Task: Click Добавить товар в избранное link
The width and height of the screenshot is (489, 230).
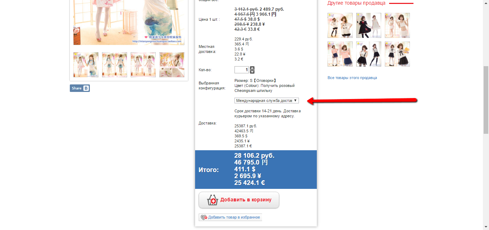Action: pyautogui.click(x=234, y=217)
